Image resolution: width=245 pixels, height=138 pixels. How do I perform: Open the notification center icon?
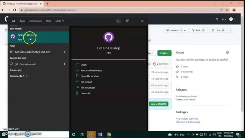click(x=238, y=135)
